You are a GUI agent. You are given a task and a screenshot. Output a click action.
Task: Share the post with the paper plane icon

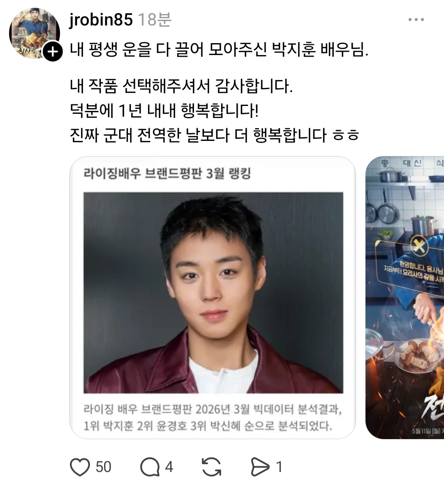[x=260, y=467]
